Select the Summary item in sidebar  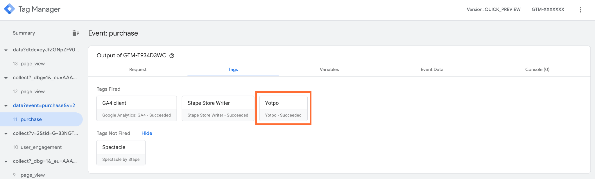coord(24,33)
